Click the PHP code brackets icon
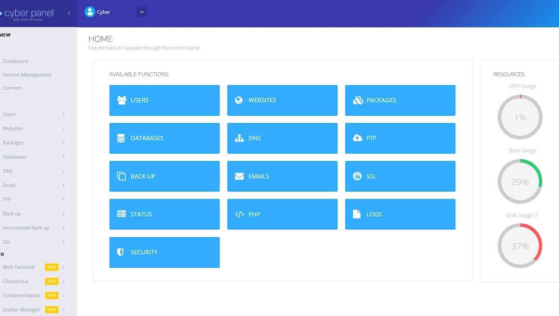The image size is (559, 316). pos(239,214)
